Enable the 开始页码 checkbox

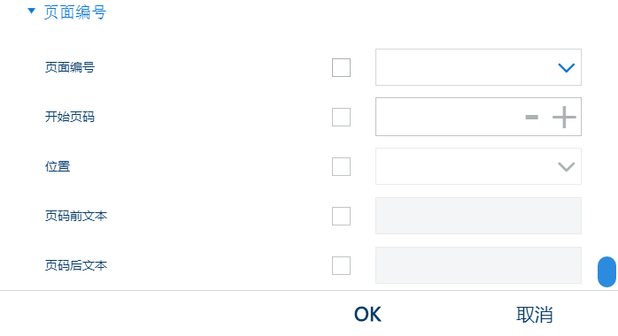[342, 118]
